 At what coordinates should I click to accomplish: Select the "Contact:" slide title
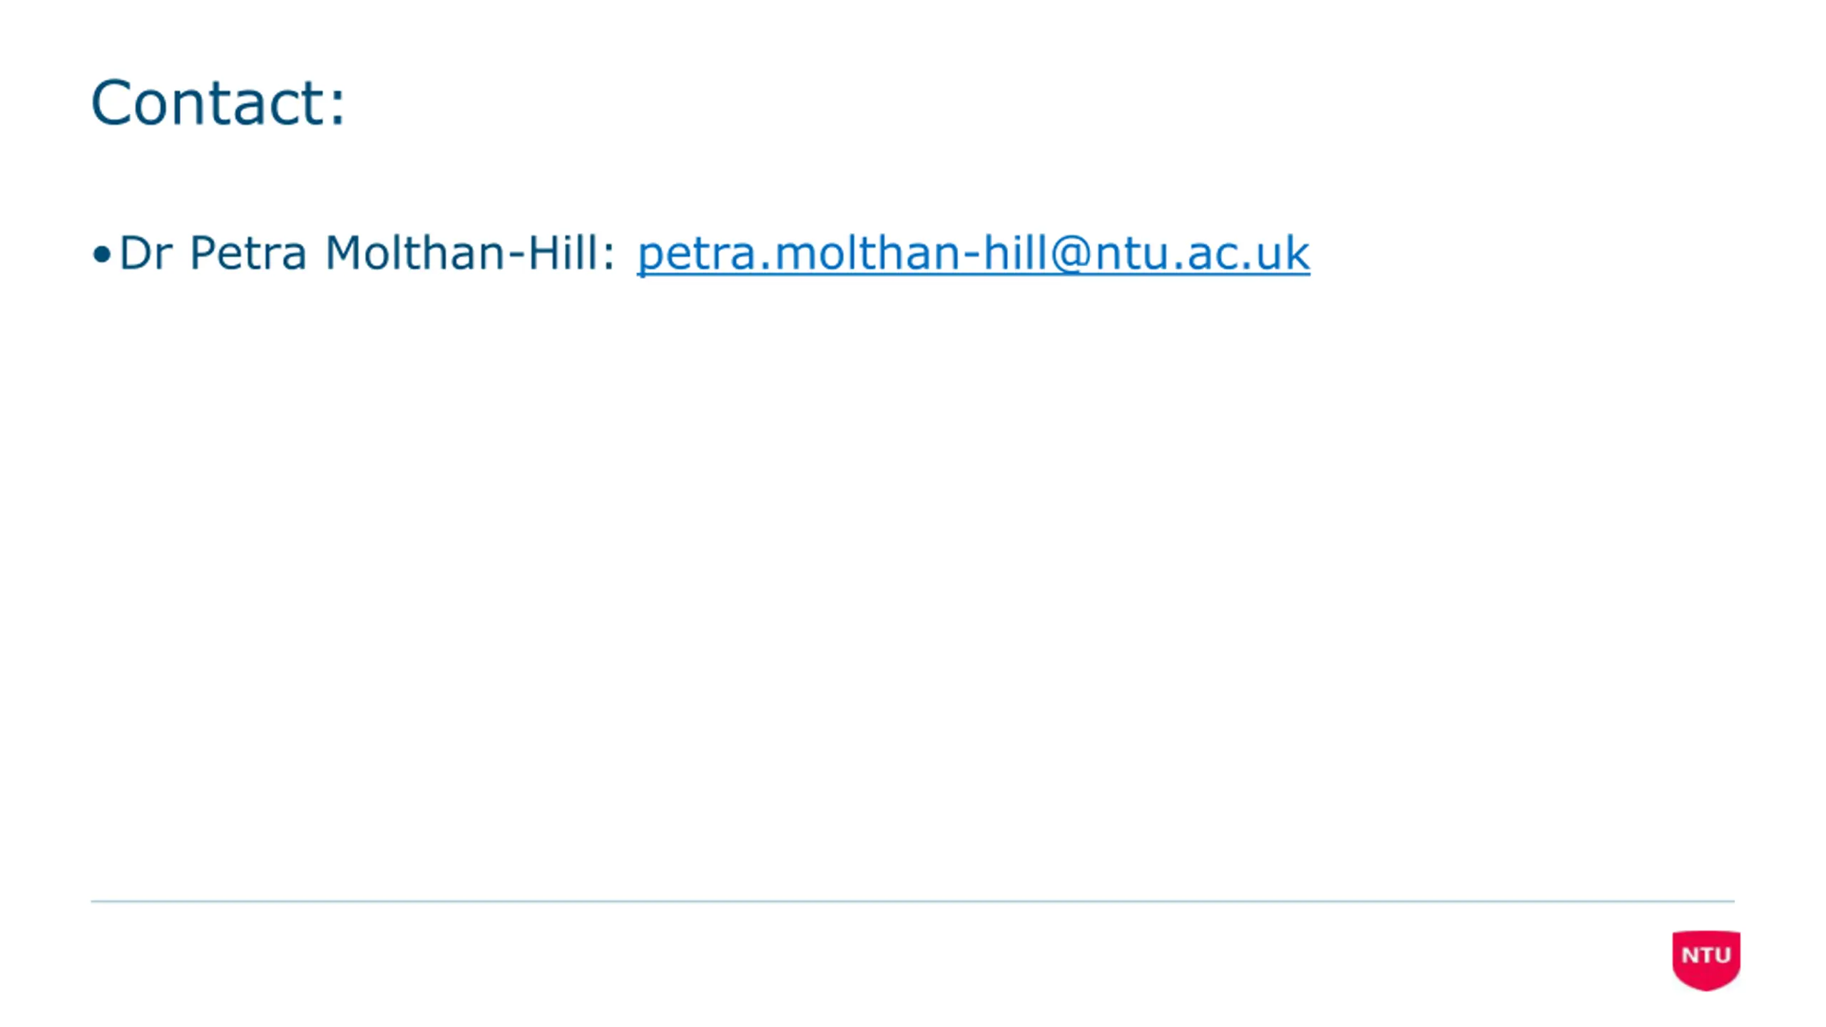(218, 103)
